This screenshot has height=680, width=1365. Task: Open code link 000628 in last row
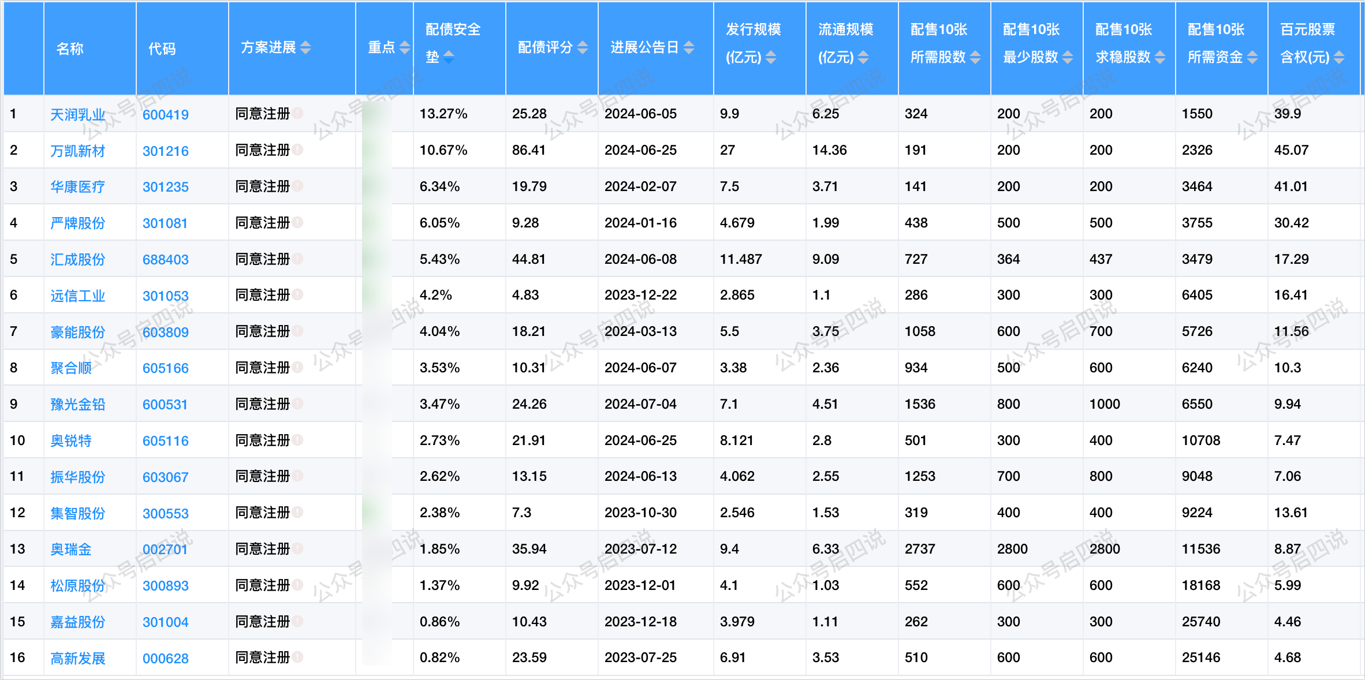point(165,658)
